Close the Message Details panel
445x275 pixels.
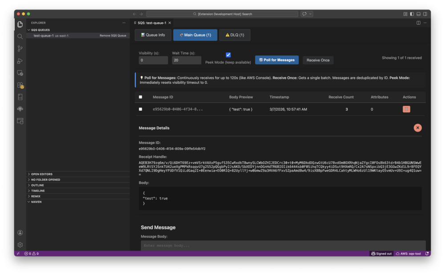[x=417, y=128]
